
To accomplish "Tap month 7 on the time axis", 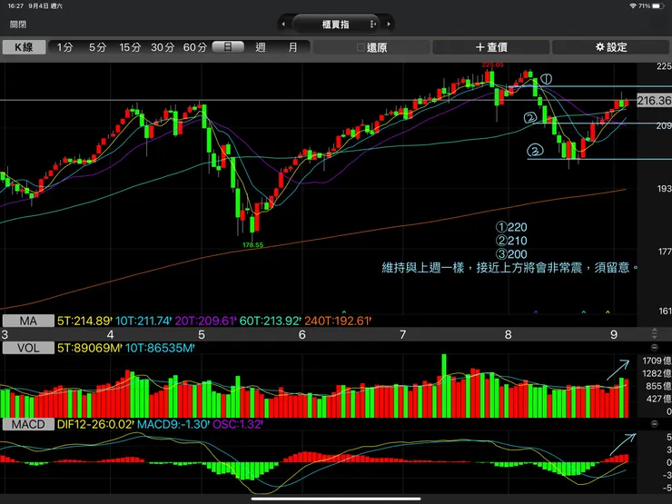I will point(403,334).
